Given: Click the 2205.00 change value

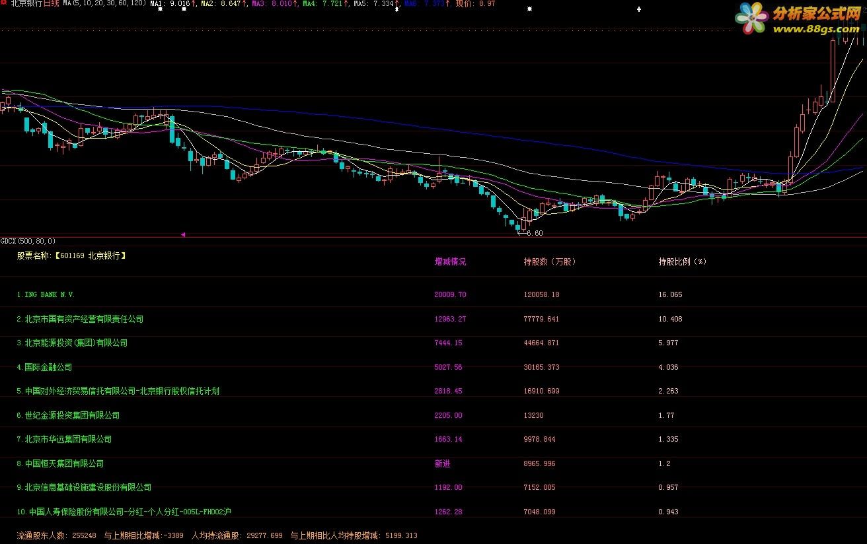Looking at the screenshot, I should [448, 415].
